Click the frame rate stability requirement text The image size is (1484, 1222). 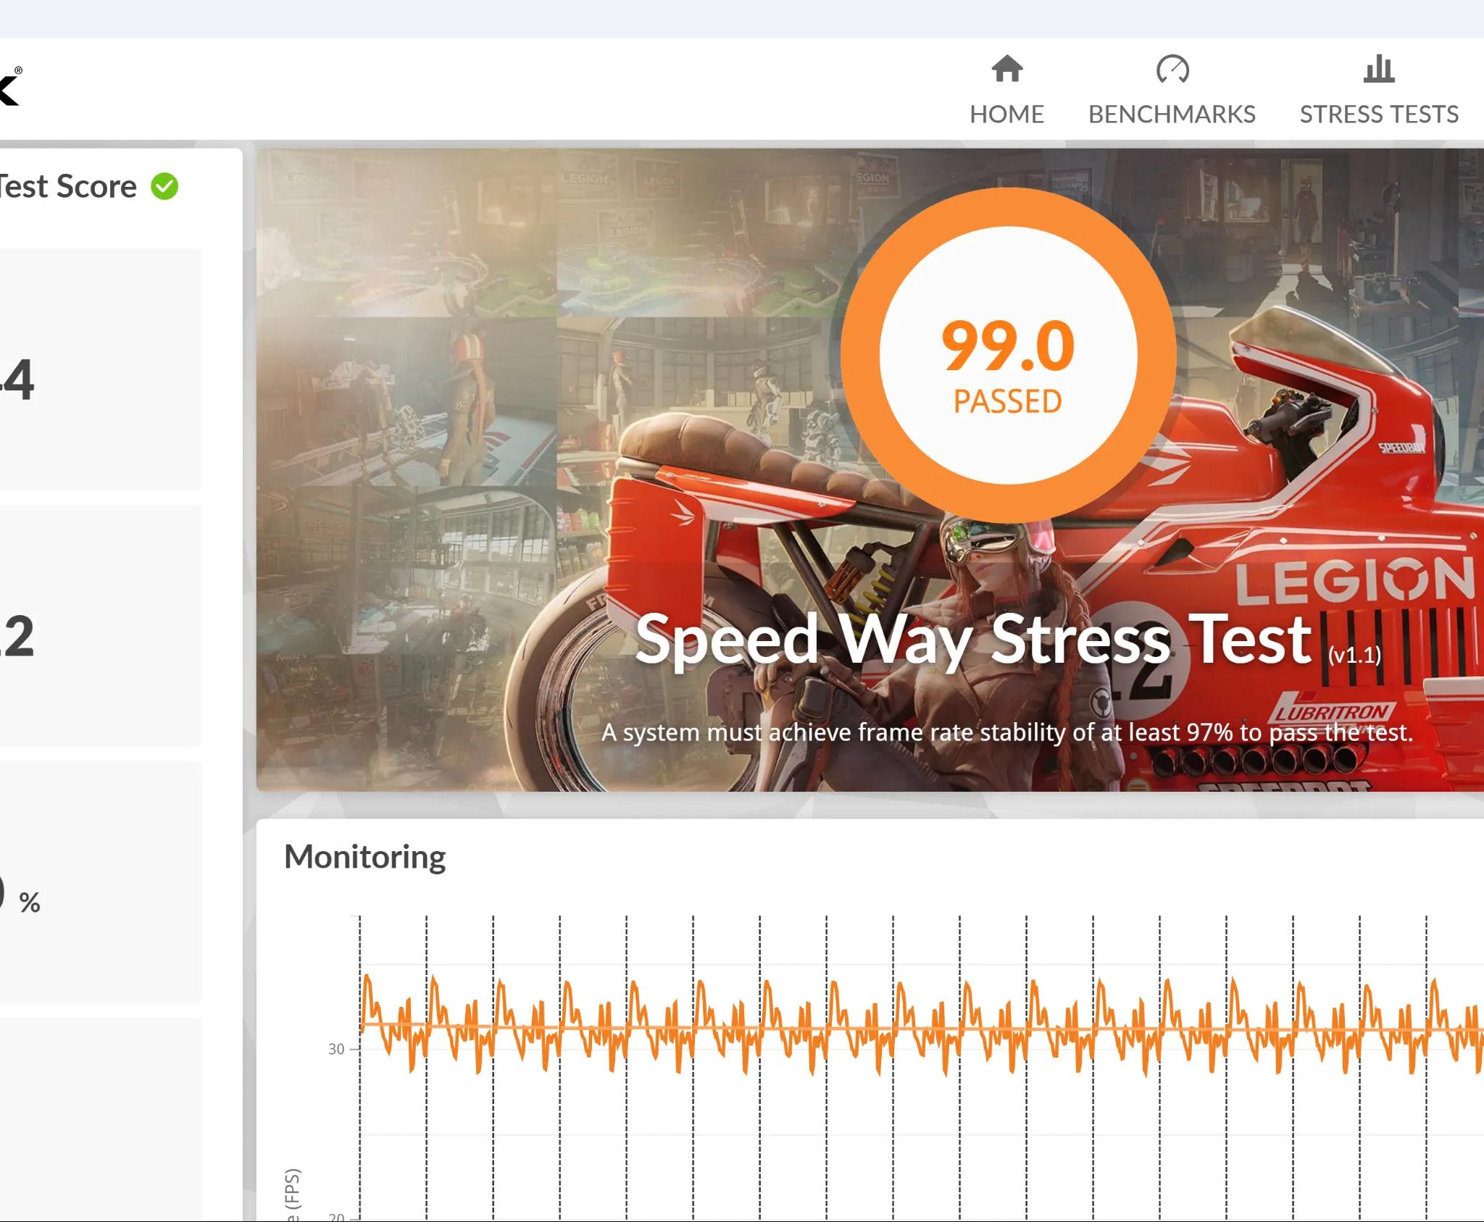(x=1007, y=732)
